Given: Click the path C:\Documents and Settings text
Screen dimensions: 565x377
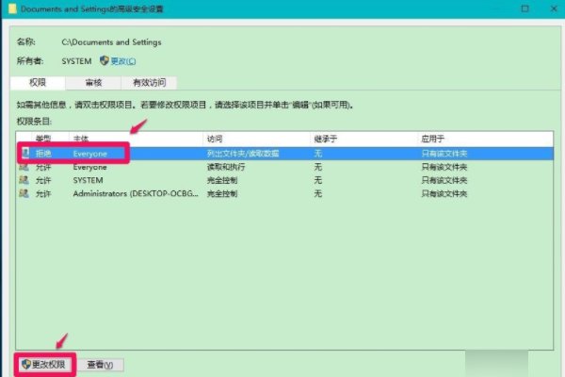Looking at the screenshot, I should (111, 41).
